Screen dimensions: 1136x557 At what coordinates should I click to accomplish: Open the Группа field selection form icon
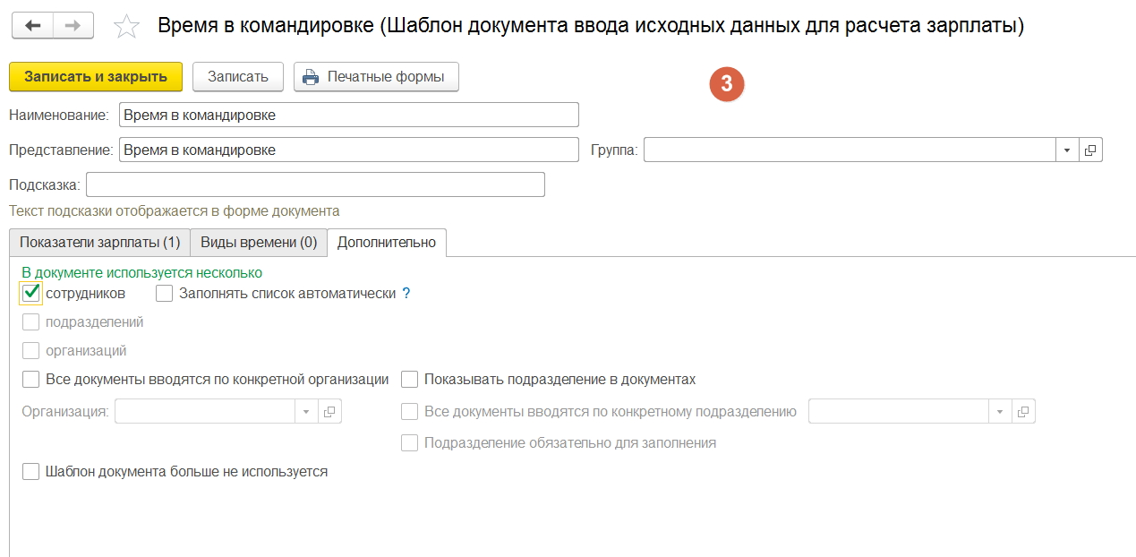pyautogui.click(x=1091, y=150)
